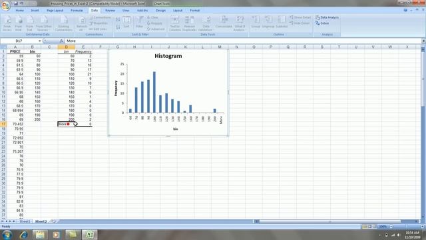The width and height of the screenshot is (426, 240).
Task: Click the Properties button
Action: click(x=99, y=23)
